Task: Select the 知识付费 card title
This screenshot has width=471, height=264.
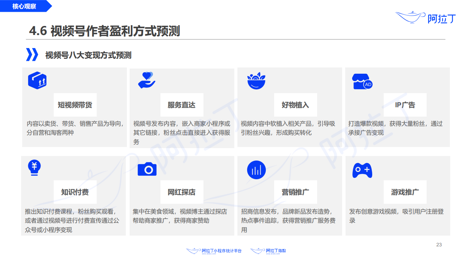Action: (75, 192)
